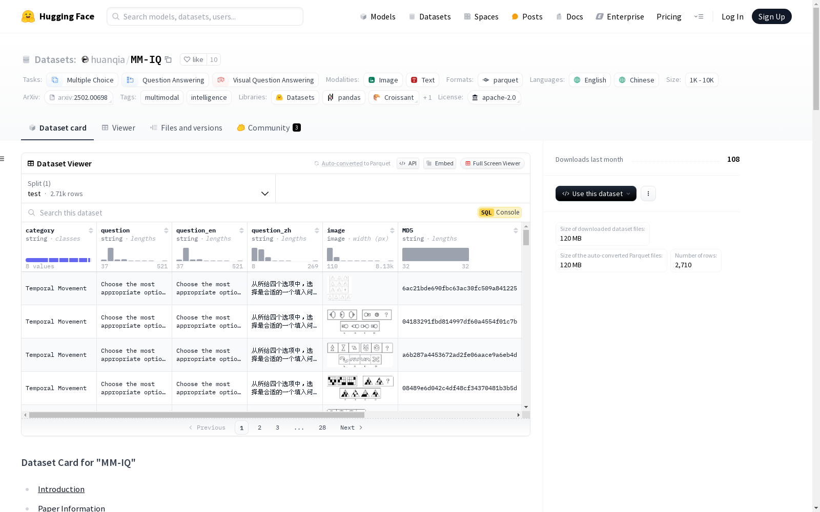Viewport: 820px width, 512px height.
Task: Click the top search models input field
Action: [x=205, y=16]
